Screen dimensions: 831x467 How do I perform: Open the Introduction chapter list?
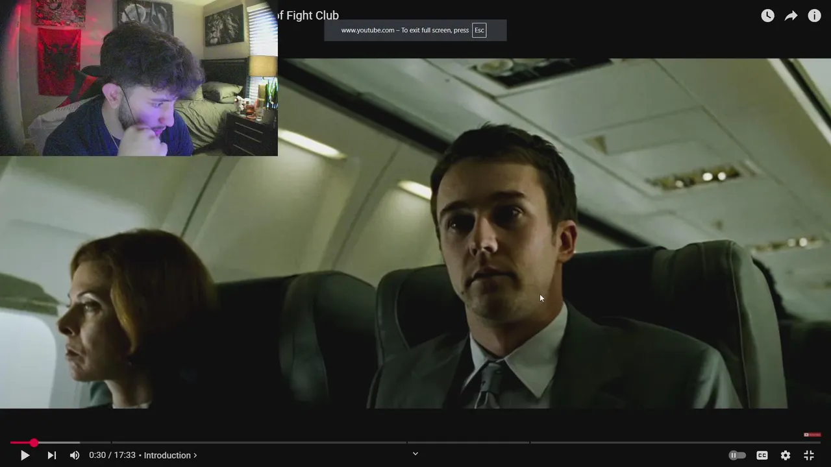point(170,455)
